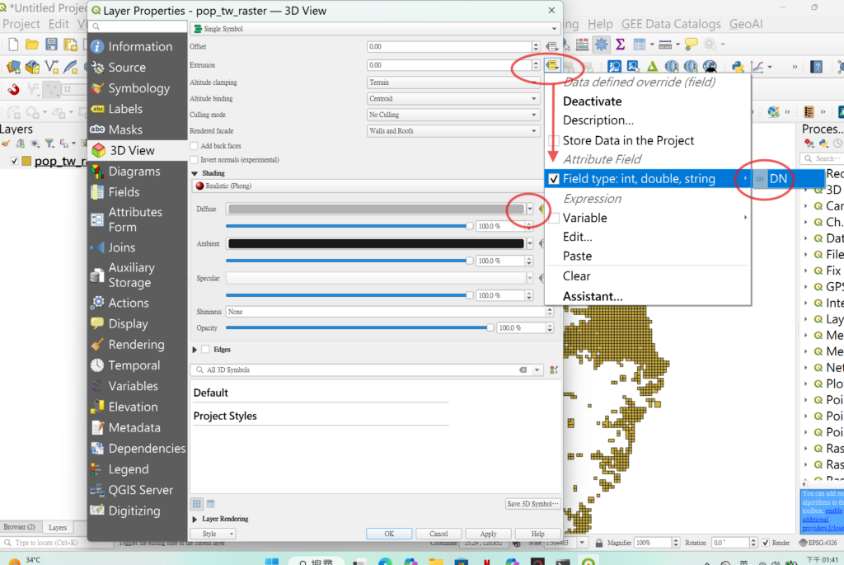
Task: Click the Save Project floppy icon
Action: [51, 45]
